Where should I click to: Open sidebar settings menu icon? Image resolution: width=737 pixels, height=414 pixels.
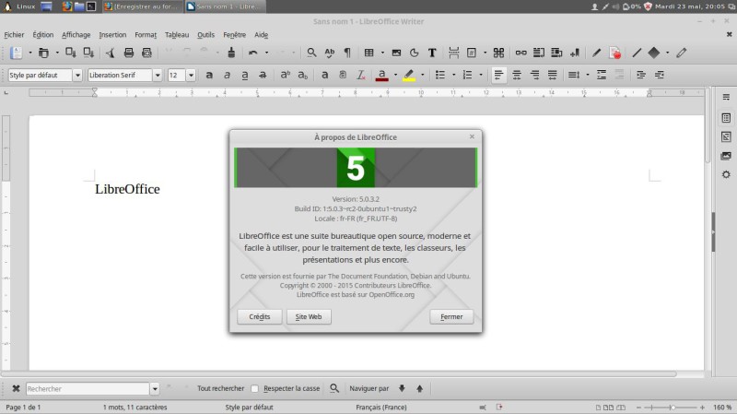[x=726, y=97]
